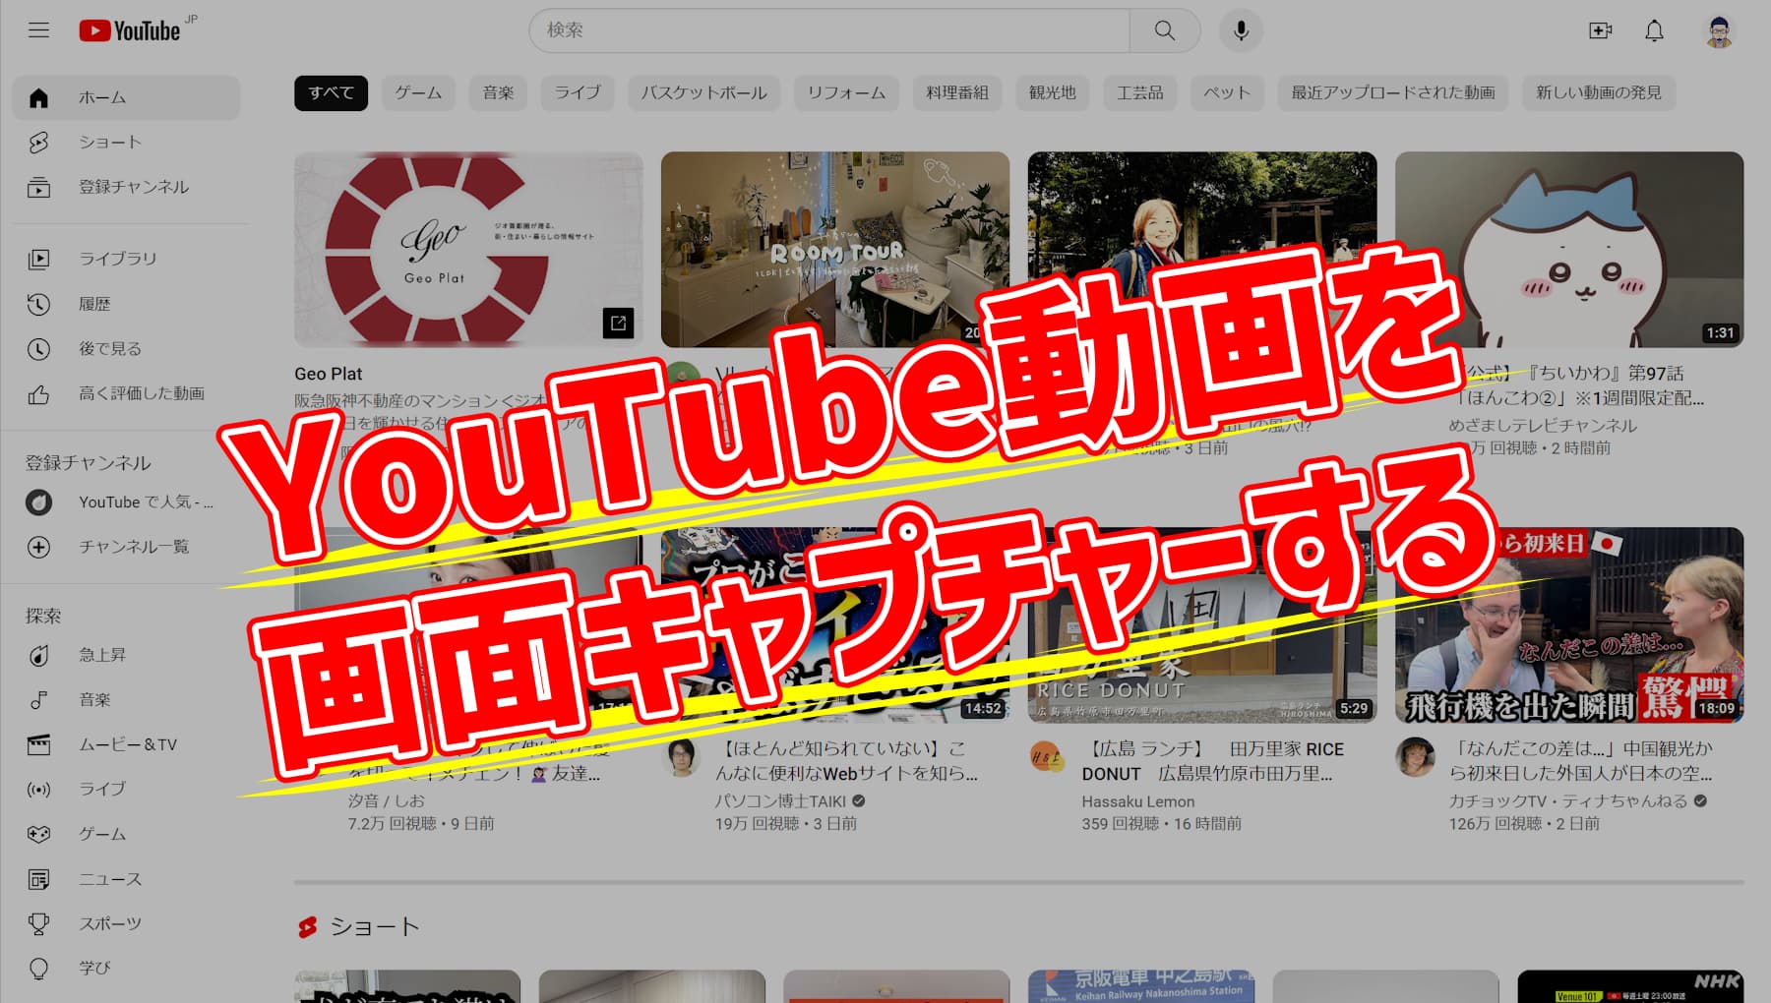Open the account avatar menu

(1719, 31)
